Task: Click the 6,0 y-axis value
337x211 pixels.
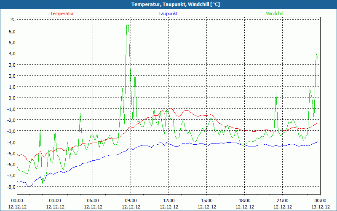Action: (12, 32)
